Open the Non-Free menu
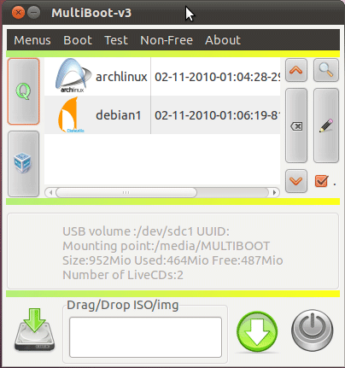Viewport: 345px width, 368px height. coord(167,40)
